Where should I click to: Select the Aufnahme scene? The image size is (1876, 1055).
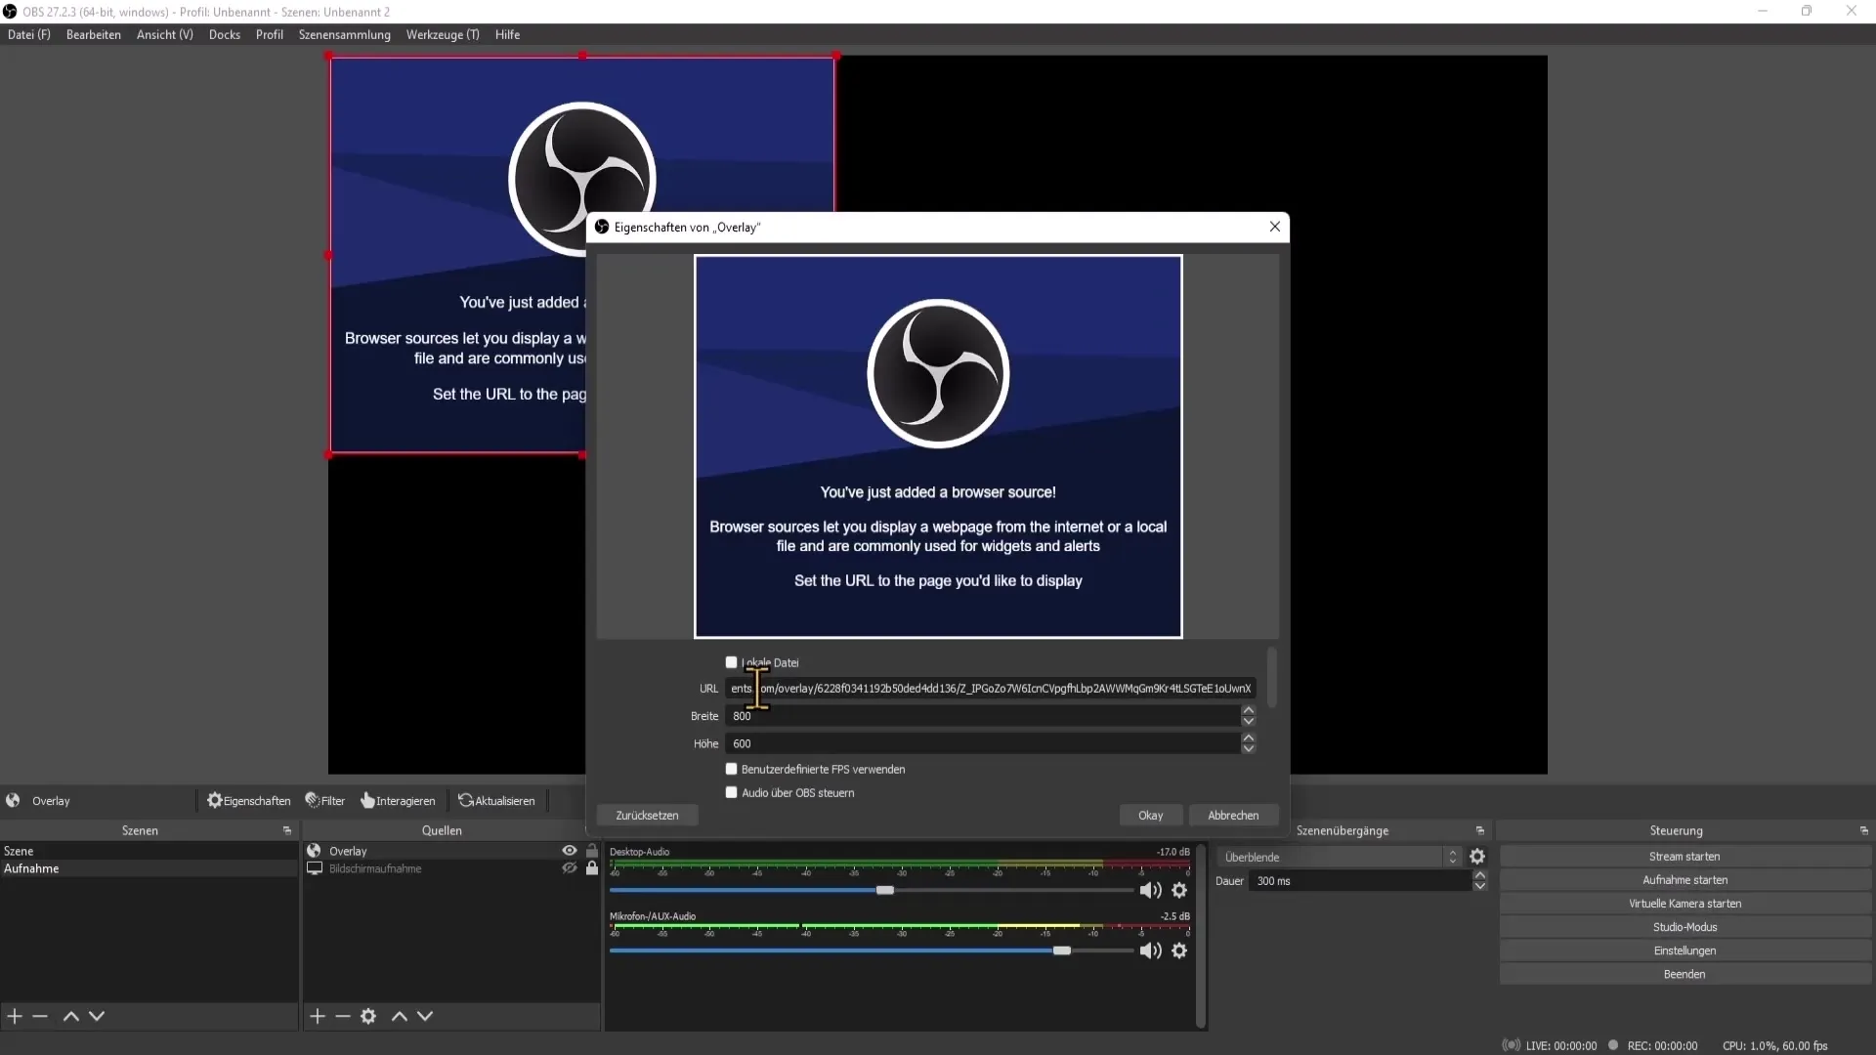(149, 868)
